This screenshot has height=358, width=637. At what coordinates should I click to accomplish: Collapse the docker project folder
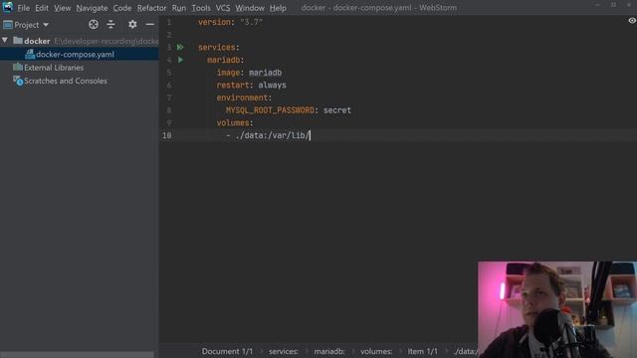click(x=5, y=40)
